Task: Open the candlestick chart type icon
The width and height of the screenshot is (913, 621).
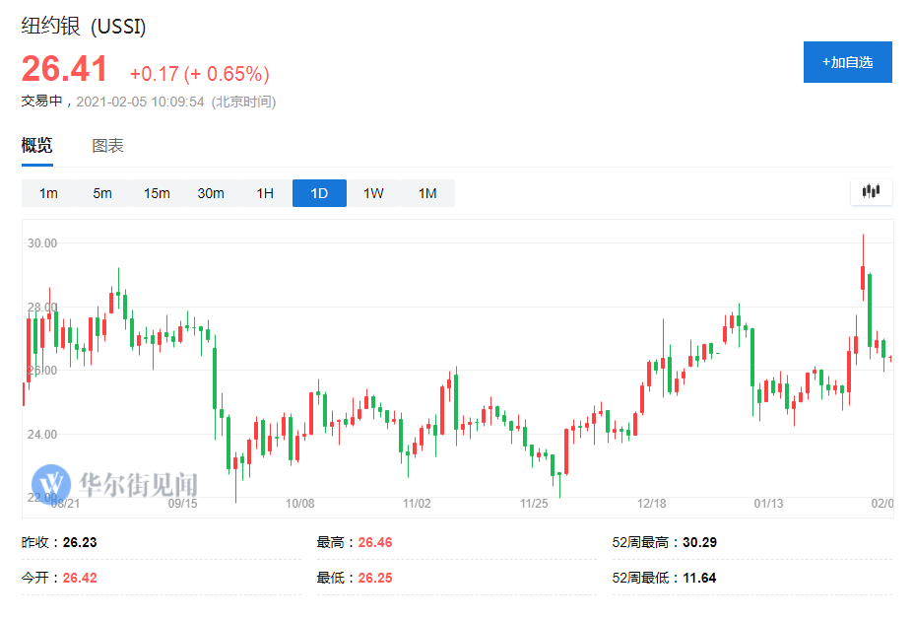Action: [871, 192]
